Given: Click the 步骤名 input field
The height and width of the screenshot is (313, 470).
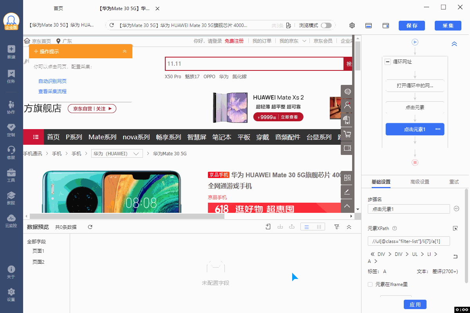Looking at the screenshot, I should 409,209.
